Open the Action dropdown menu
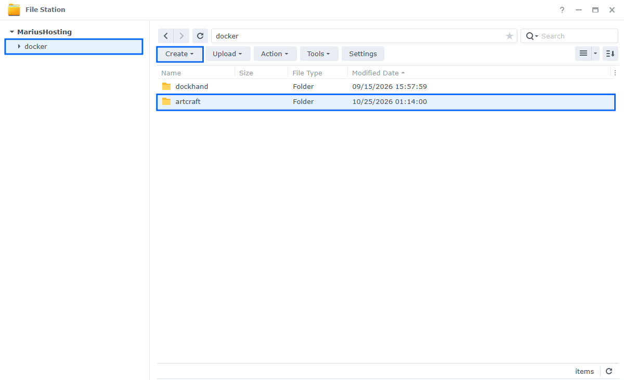The height and width of the screenshot is (380, 624). (275, 54)
